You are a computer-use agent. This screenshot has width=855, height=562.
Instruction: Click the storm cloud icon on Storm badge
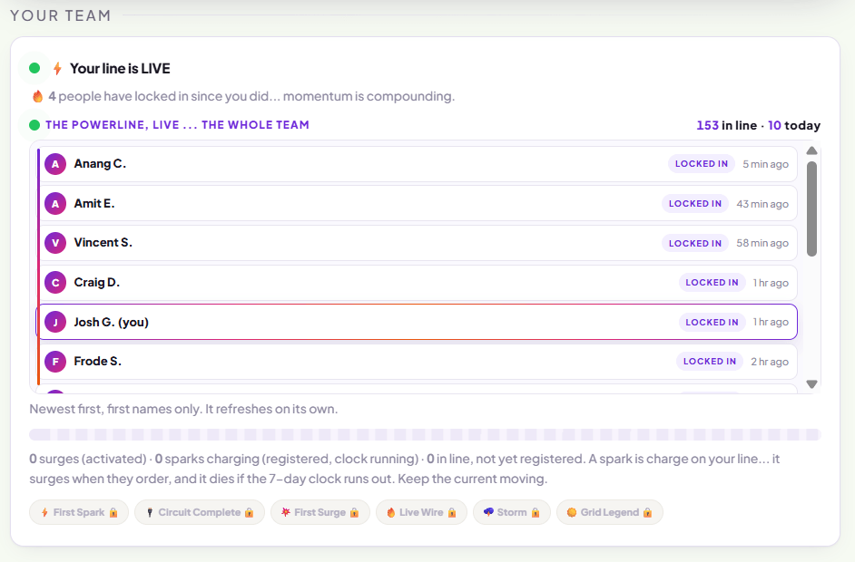point(488,512)
